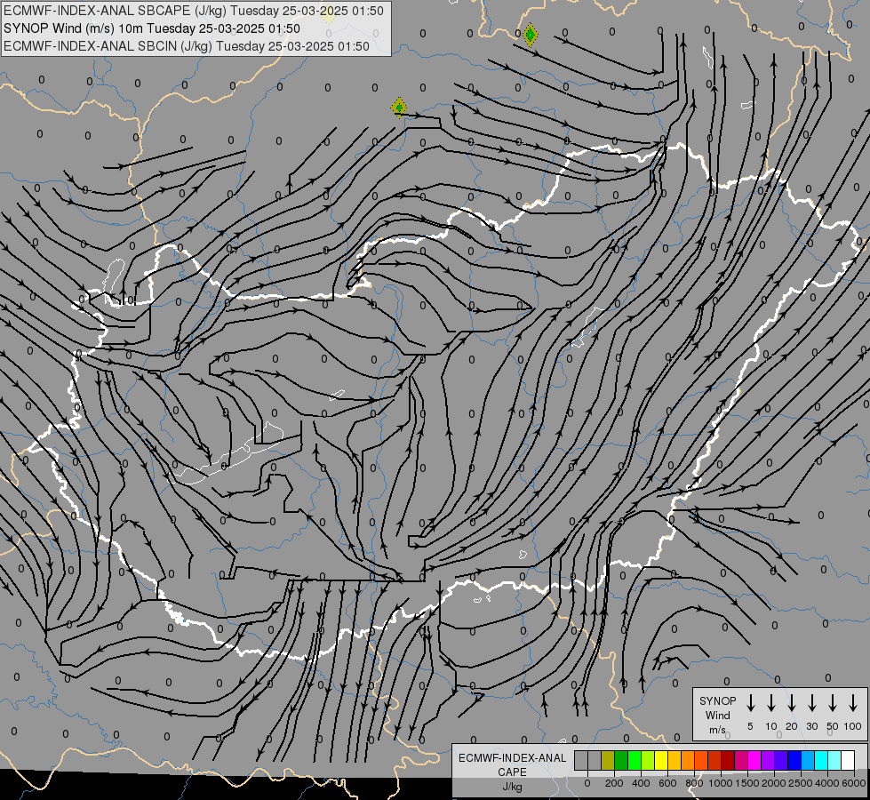
Task: Click the 20 m/s wind arrow in legend
Action: [792, 703]
